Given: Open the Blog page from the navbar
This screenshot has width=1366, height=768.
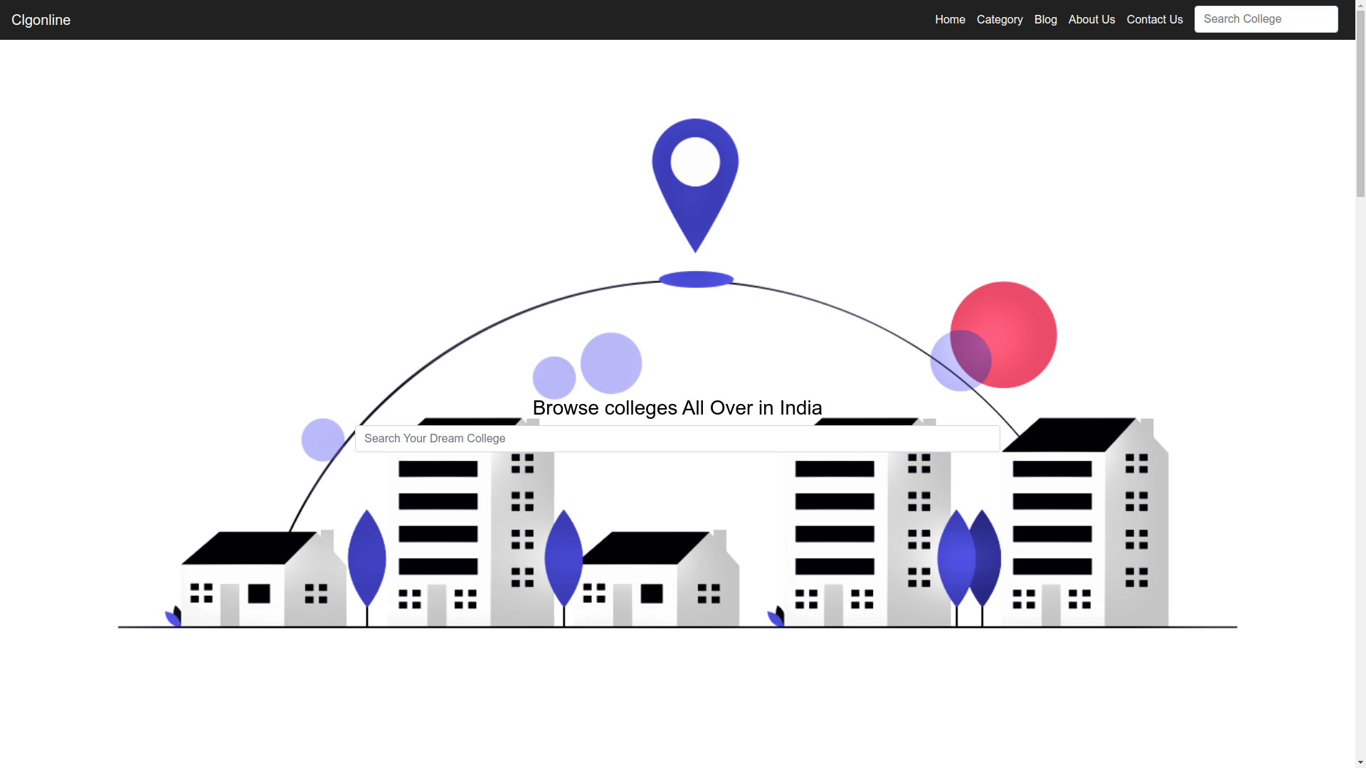Looking at the screenshot, I should 1045,20.
